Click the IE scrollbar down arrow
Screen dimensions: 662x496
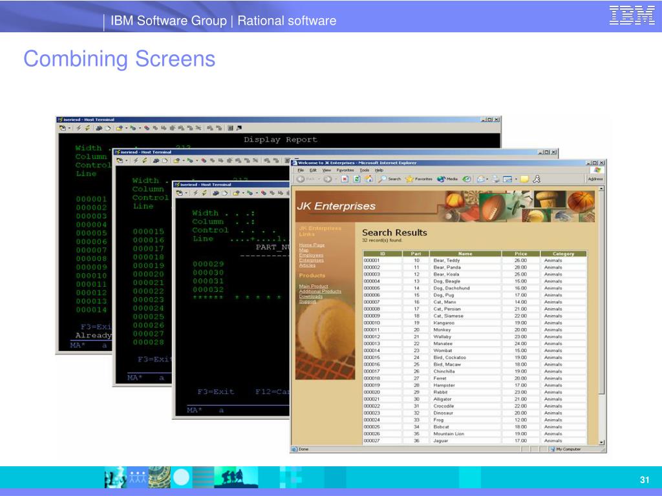pos(602,442)
